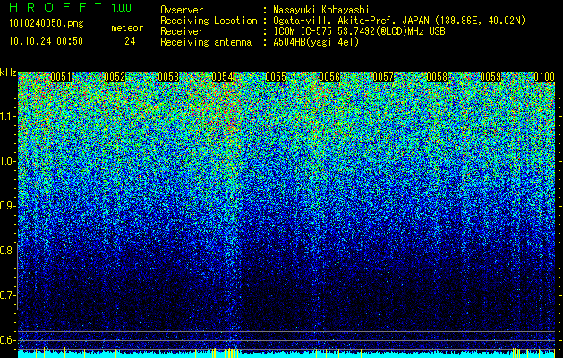Click the 1.0 frequency axis label

pyautogui.click(x=8, y=161)
